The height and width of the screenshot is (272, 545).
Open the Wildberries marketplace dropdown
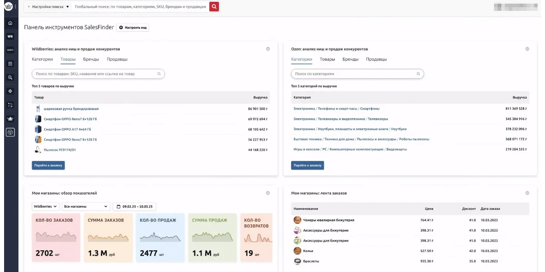coord(46,206)
